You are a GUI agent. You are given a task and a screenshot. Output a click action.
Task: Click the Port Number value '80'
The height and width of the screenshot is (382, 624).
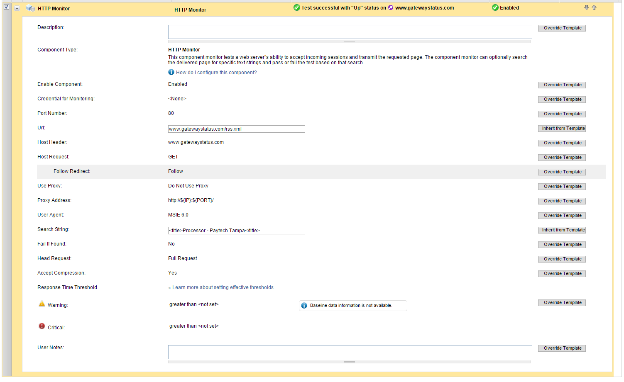(171, 113)
